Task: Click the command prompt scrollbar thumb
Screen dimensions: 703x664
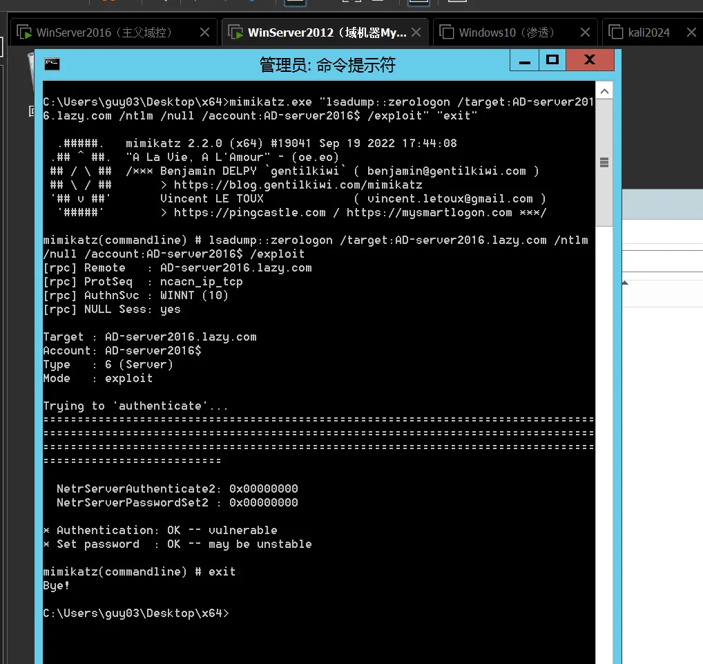Action: (604, 162)
